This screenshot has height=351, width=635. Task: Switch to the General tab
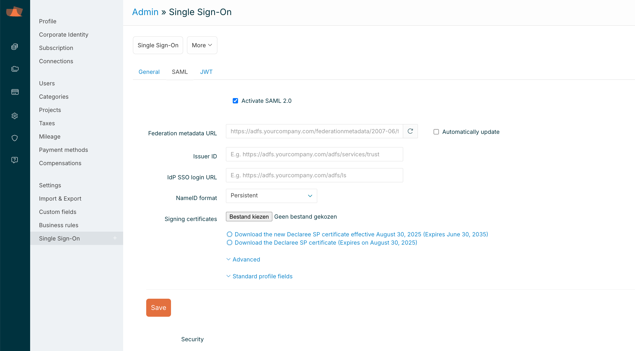click(x=149, y=72)
